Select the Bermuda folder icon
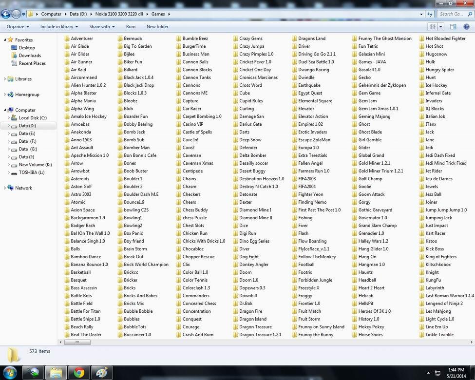Screen dimensions: 475x380 [x=120, y=38]
